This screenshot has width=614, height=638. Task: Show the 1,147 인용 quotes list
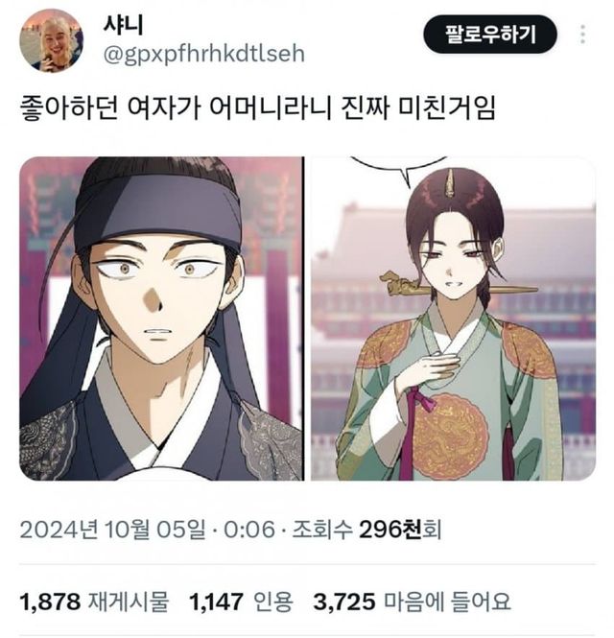coord(241,602)
